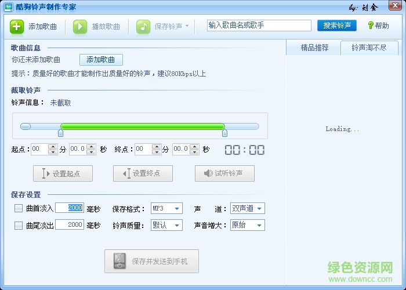Click the fade-in milliseconds field

click(70, 208)
